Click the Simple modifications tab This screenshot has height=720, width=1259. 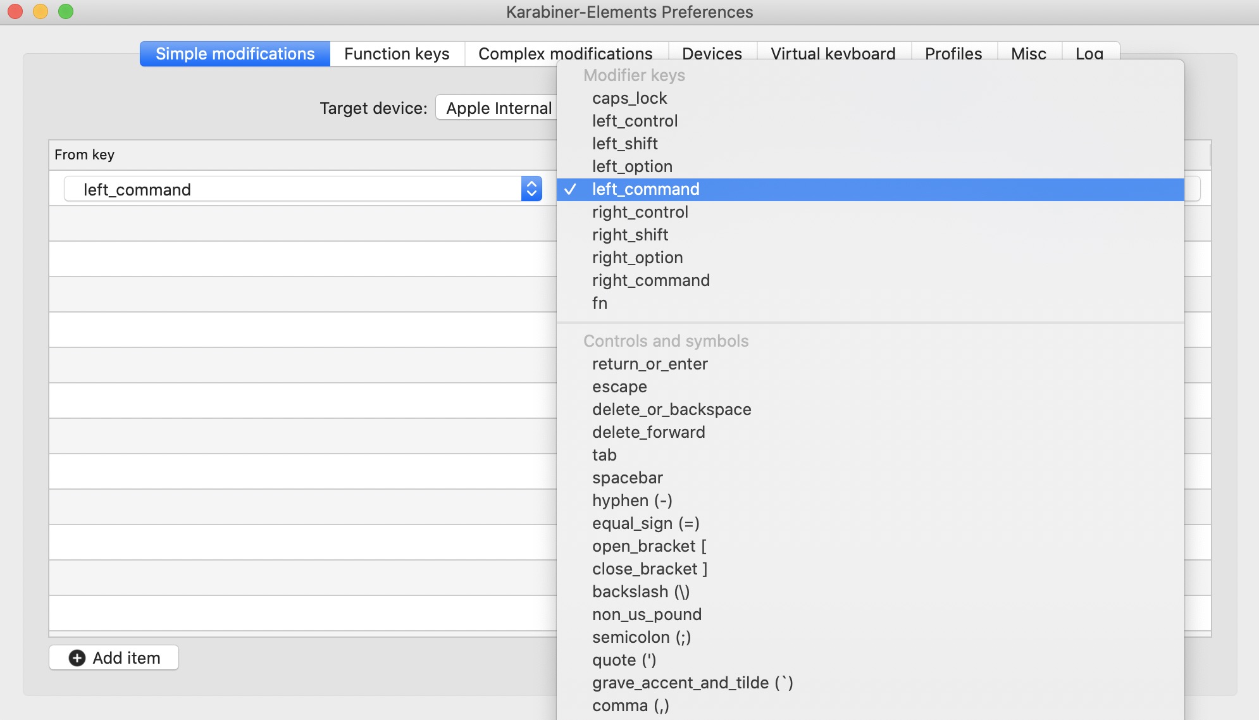[235, 54]
